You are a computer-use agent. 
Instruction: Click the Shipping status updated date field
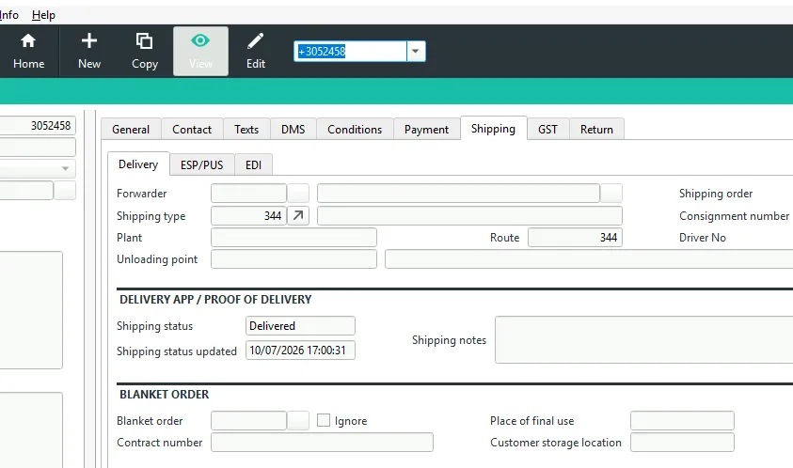tap(300, 351)
